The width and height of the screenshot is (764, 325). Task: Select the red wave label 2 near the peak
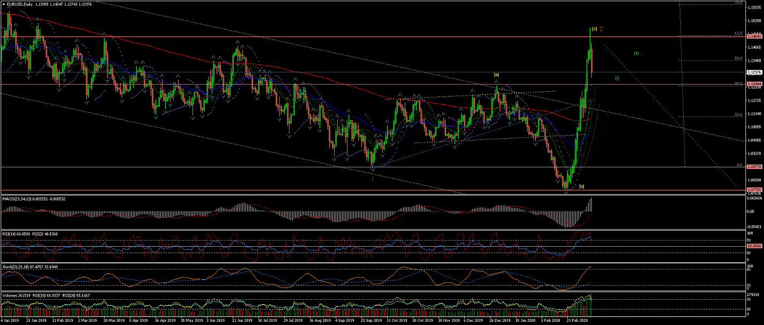click(602, 28)
